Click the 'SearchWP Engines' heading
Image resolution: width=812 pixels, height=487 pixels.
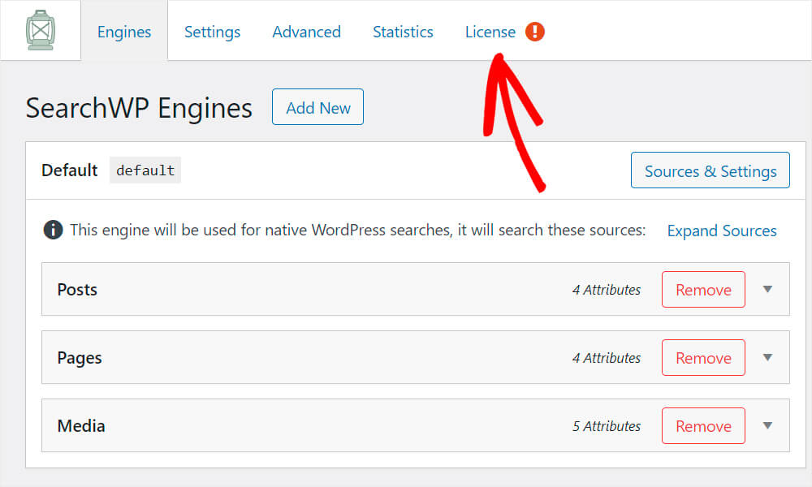click(x=139, y=108)
